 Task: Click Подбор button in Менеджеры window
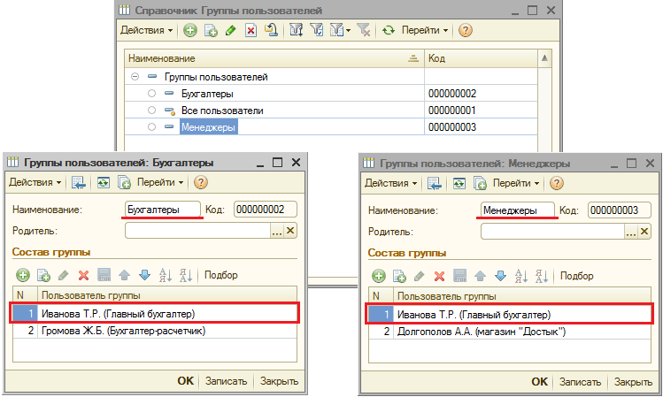576,276
